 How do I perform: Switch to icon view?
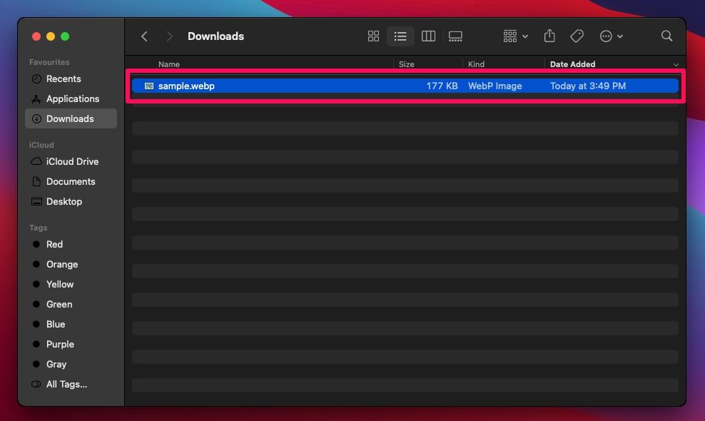tap(373, 36)
